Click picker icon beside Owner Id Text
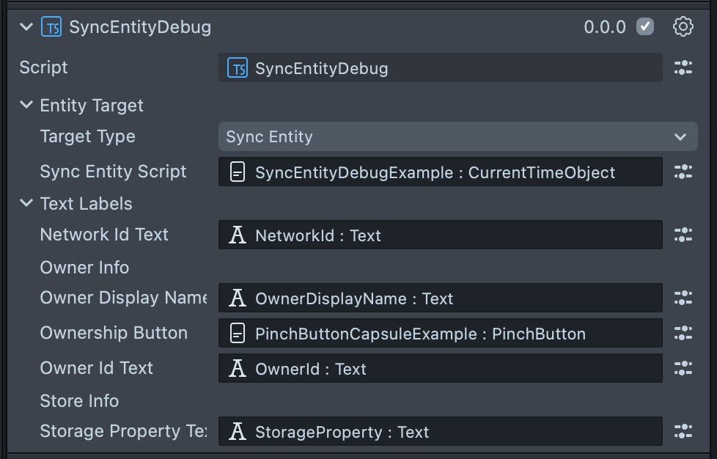The image size is (717, 459). (683, 369)
